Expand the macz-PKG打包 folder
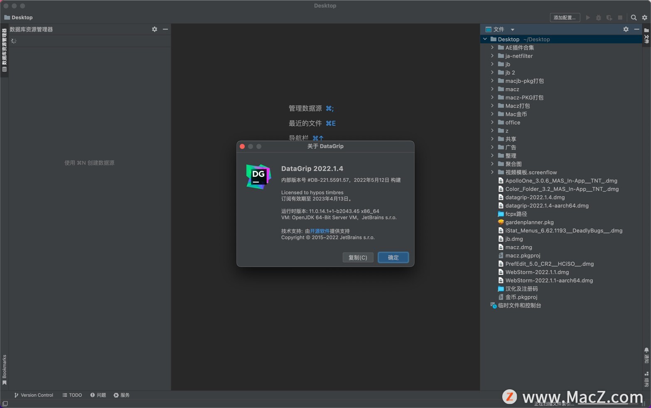Image resolution: width=651 pixels, height=408 pixels. point(492,97)
